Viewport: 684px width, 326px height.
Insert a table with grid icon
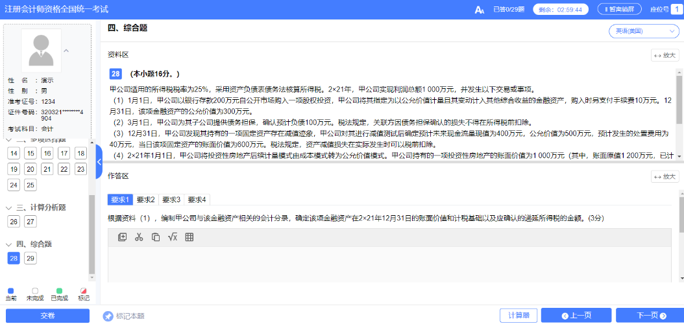click(189, 237)
